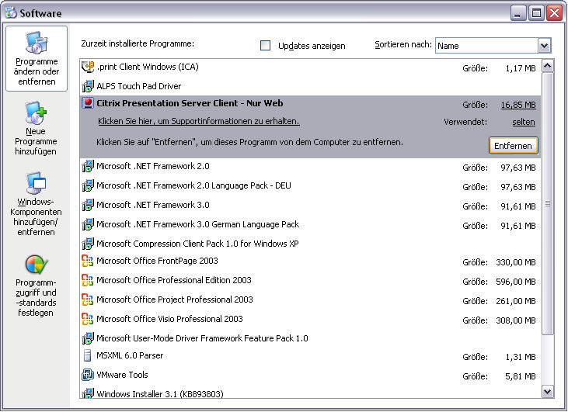Select VMware Tools entry

point(310,375)
